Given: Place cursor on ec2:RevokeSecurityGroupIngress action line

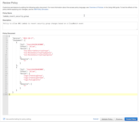Looking at the screenshot, I should [38, 55].
